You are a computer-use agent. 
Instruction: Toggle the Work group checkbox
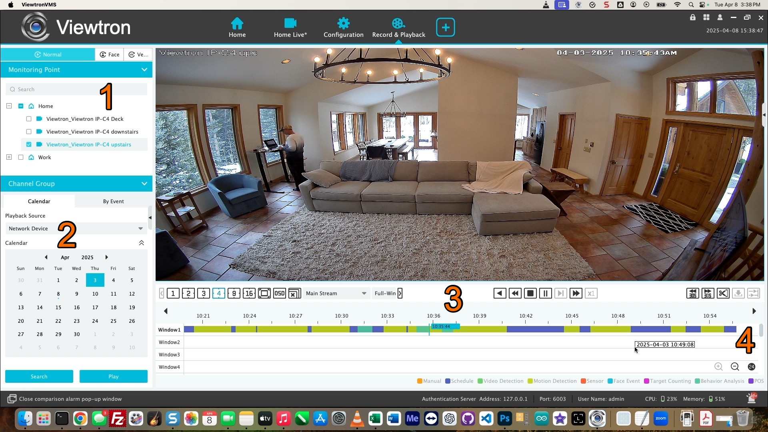[x=21, y=157]
